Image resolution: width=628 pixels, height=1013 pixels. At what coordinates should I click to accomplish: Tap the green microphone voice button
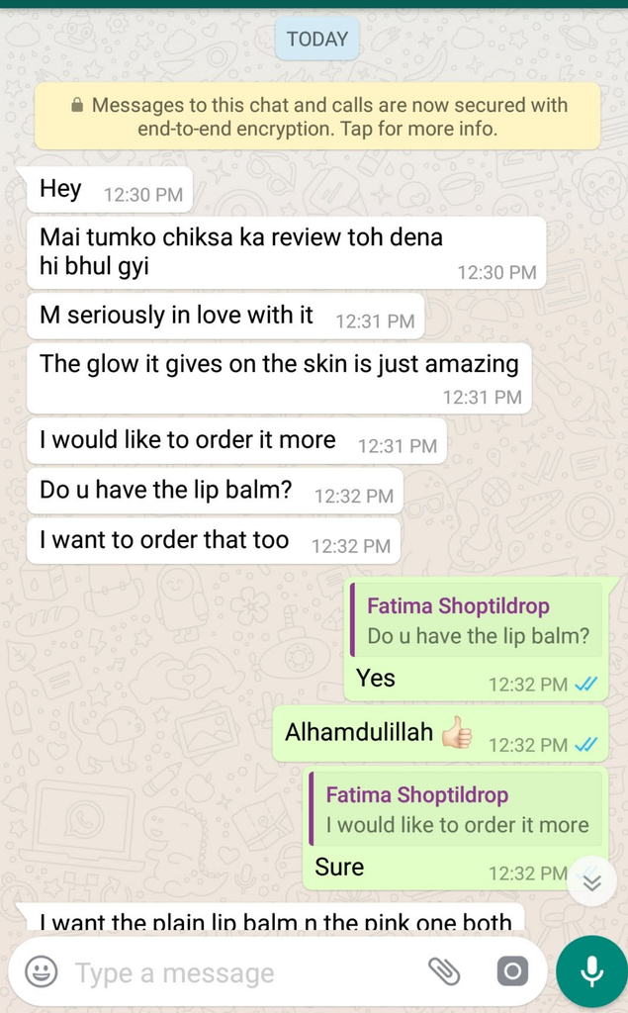(591, 971)
